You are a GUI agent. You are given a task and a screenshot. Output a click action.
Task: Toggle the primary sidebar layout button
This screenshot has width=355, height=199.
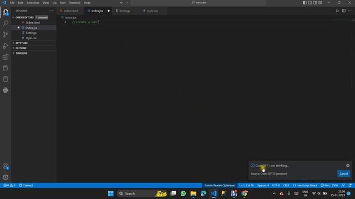tap(305, 3)
